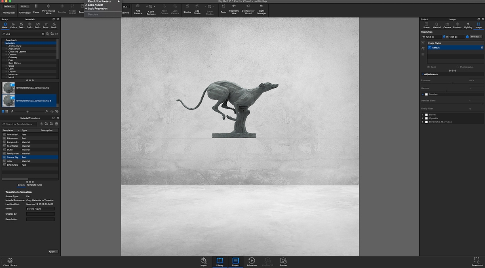
Task: Open the Template Rules tab
Action: (x=34, y=185)
